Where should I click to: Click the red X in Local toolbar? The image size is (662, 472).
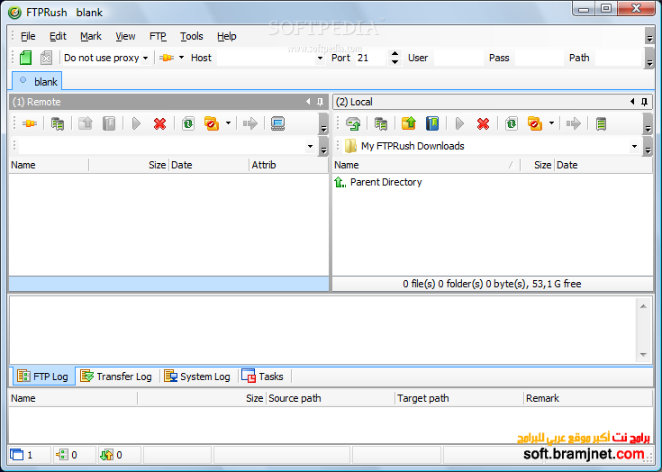tap(483, 123)
